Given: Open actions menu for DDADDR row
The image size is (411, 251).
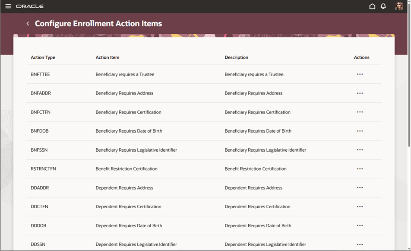Looking at the screenshot, I should 360,187.
